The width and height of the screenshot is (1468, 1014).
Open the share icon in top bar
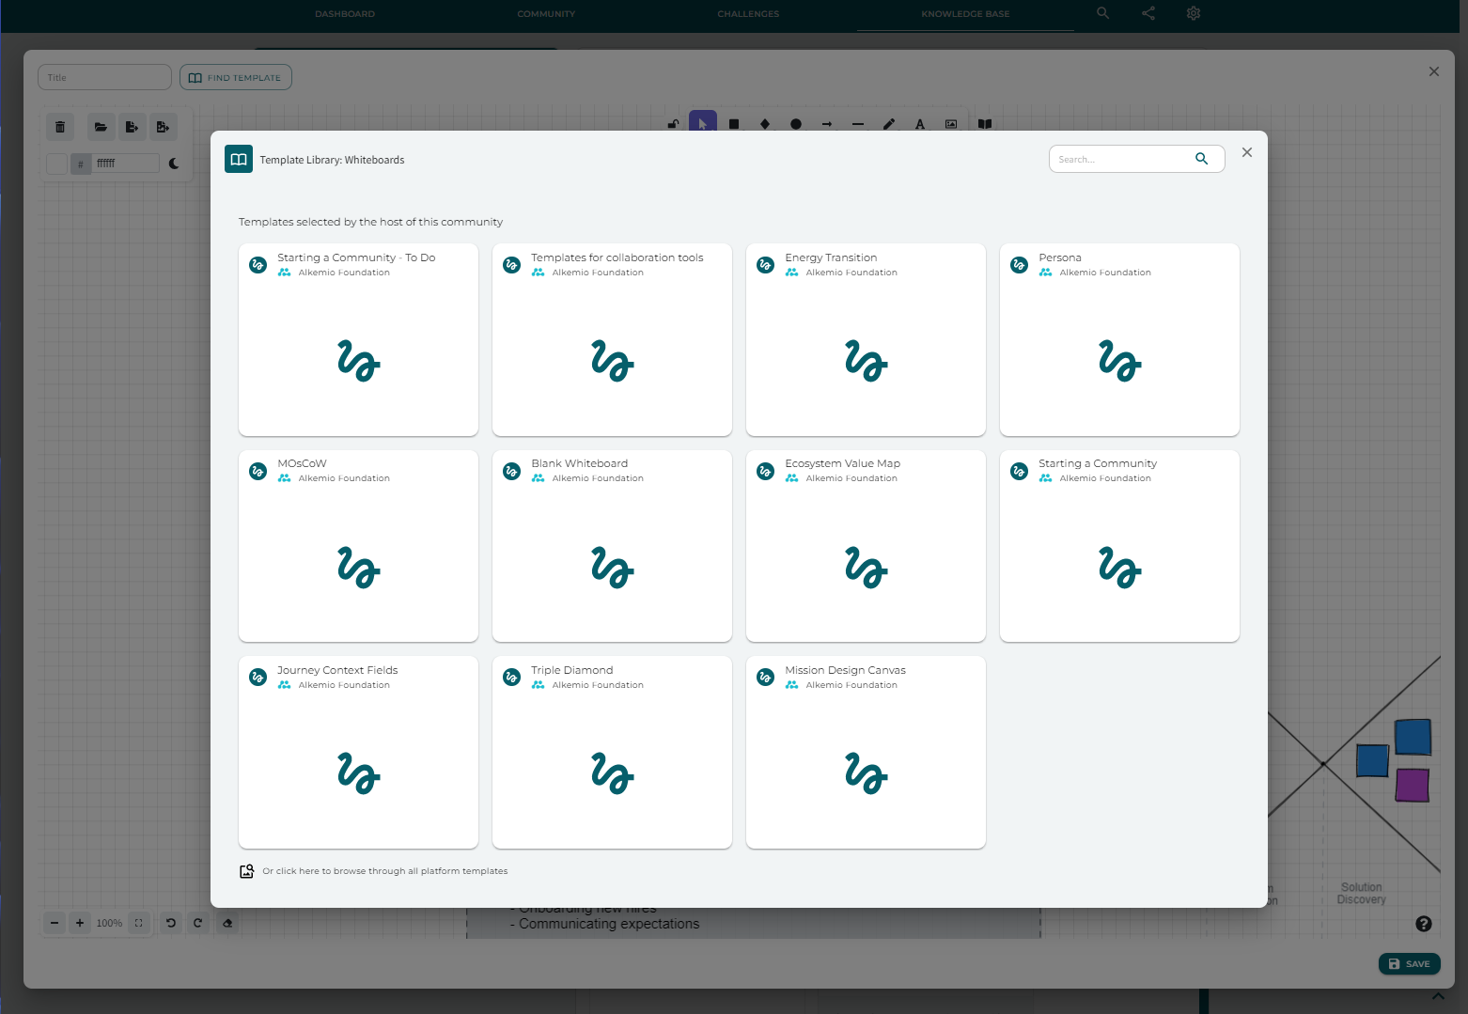coord(1148,13)
